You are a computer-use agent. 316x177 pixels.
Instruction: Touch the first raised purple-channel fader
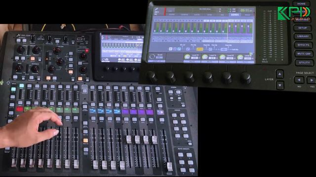[x=128, y=140]
